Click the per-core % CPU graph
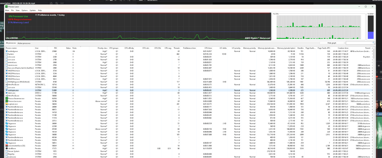 click(x=318, y=27)
